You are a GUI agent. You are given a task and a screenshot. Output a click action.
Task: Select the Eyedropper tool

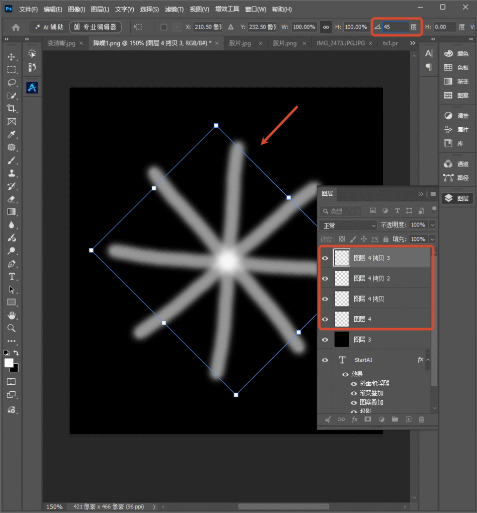pyautogui.click(x=12, y=134)
